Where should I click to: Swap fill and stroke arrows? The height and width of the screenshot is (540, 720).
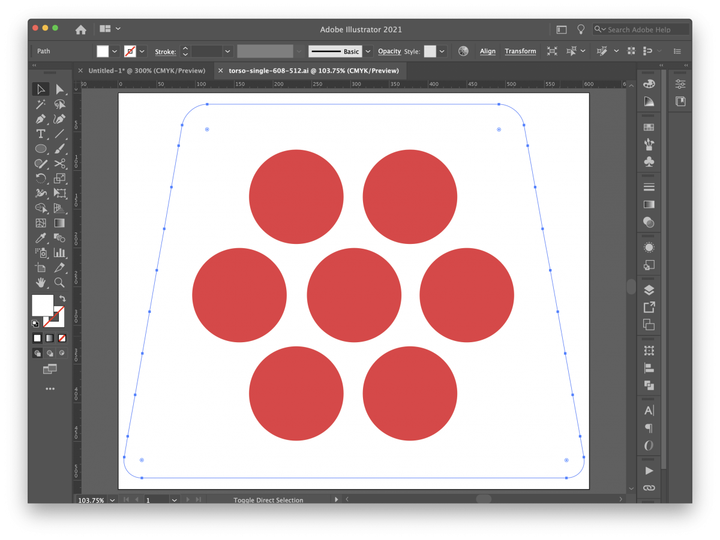[x=62, y=298]
